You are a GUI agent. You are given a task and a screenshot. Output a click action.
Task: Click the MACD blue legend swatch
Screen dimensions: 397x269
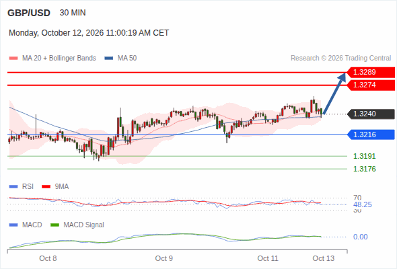pyautogui.click(x=13, y=225)
